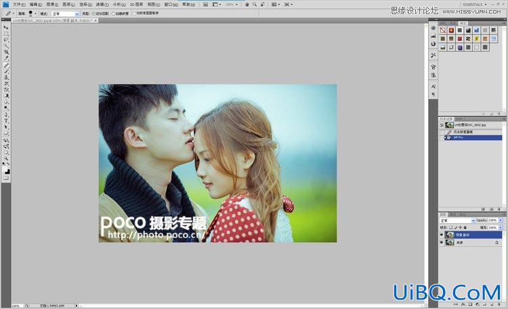508x309 pixels.
Task: Select the Lasso tool
Action: point(6,39)
